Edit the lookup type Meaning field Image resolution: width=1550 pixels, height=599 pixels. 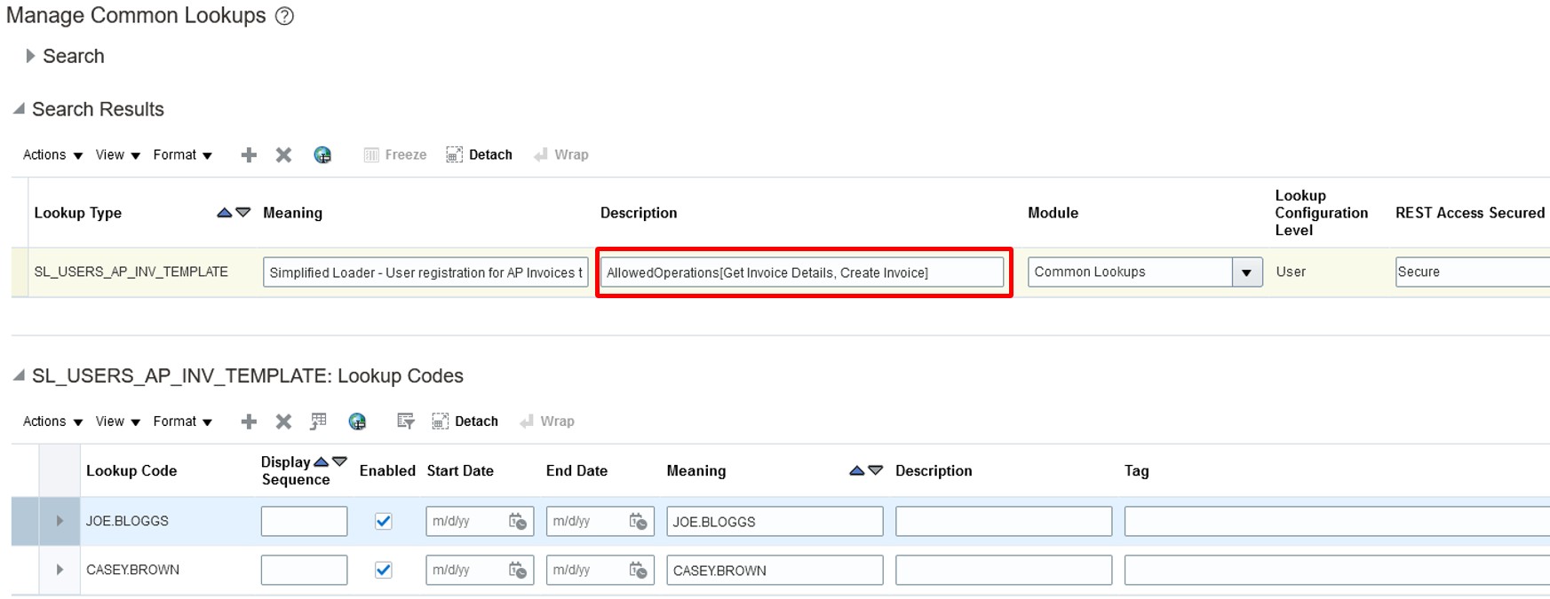pos(425,272)
